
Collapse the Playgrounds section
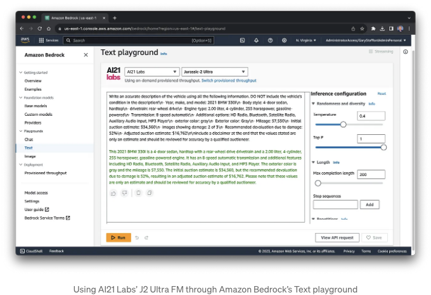coord(21,131)
